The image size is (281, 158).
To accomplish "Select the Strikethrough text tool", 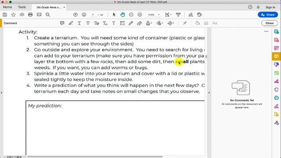I will pos(88,23).
